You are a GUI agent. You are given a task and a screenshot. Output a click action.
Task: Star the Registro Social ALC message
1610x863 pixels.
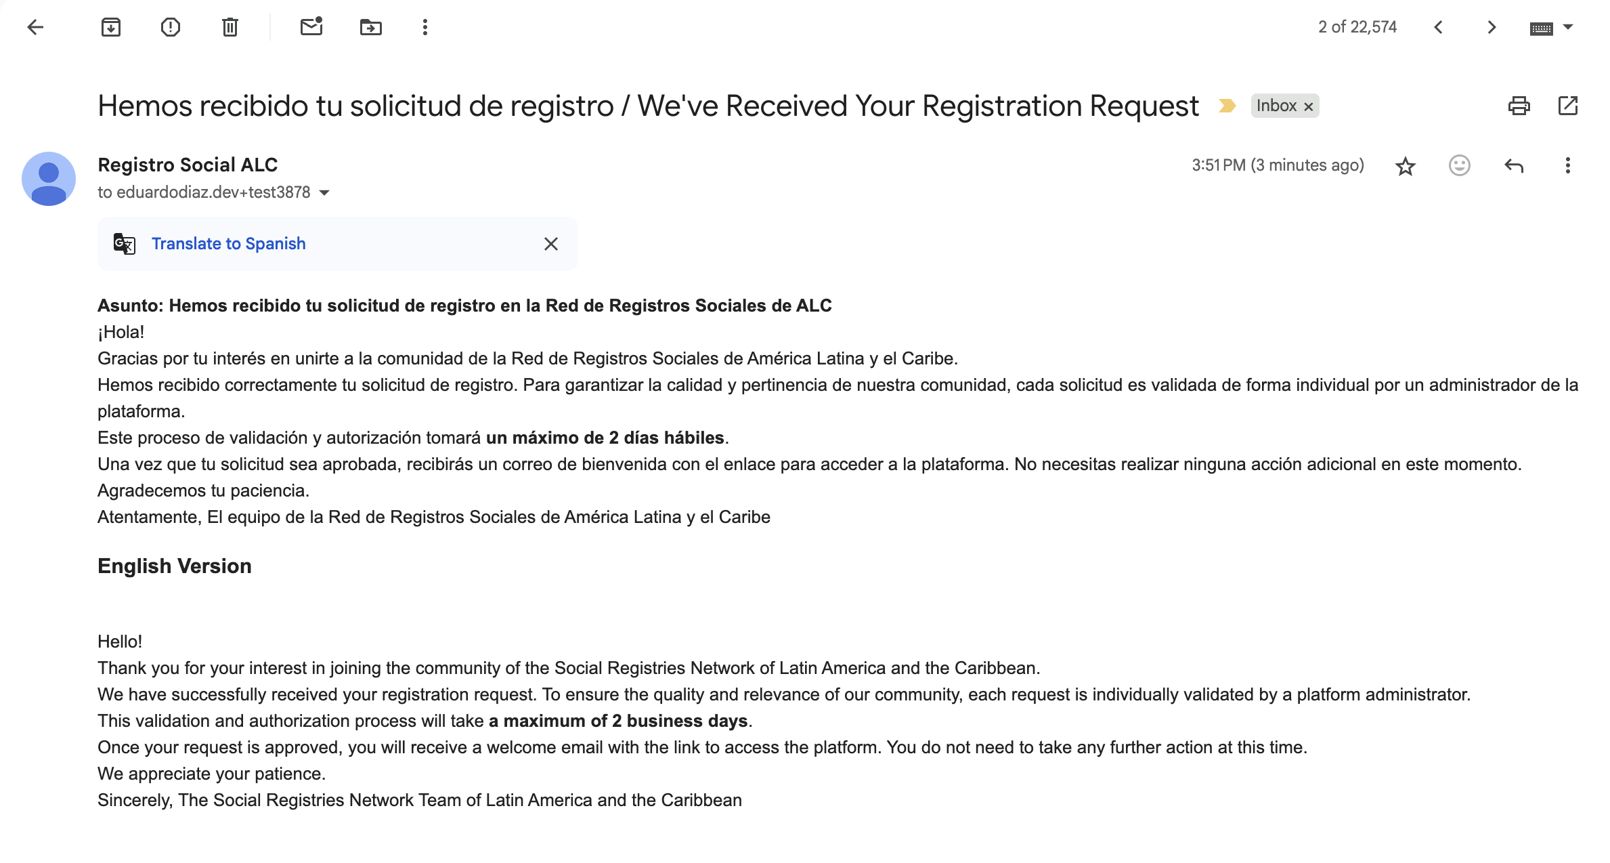tap(1406, 166)
